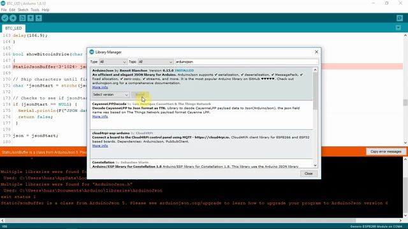Save the sketch using the toolbar icon

coord(39,18)
